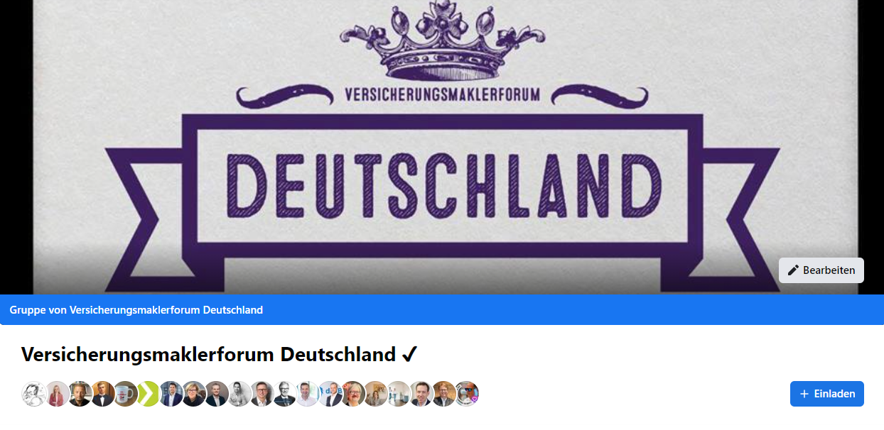This screenshot has height=430, width=884.
Task: Click the checkmark icon beside group title
Action: click(409, 354)
